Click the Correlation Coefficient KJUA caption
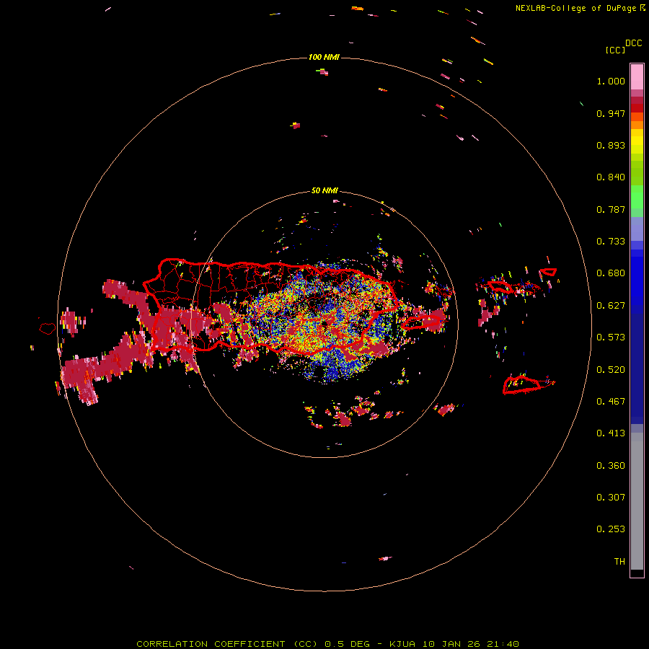This screenshot has height=649, width=649. pos(327,644)
